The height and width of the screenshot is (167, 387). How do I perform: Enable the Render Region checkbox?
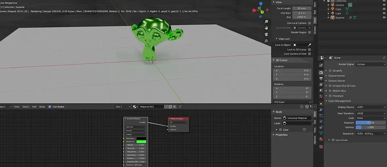(x=310, y=32)
